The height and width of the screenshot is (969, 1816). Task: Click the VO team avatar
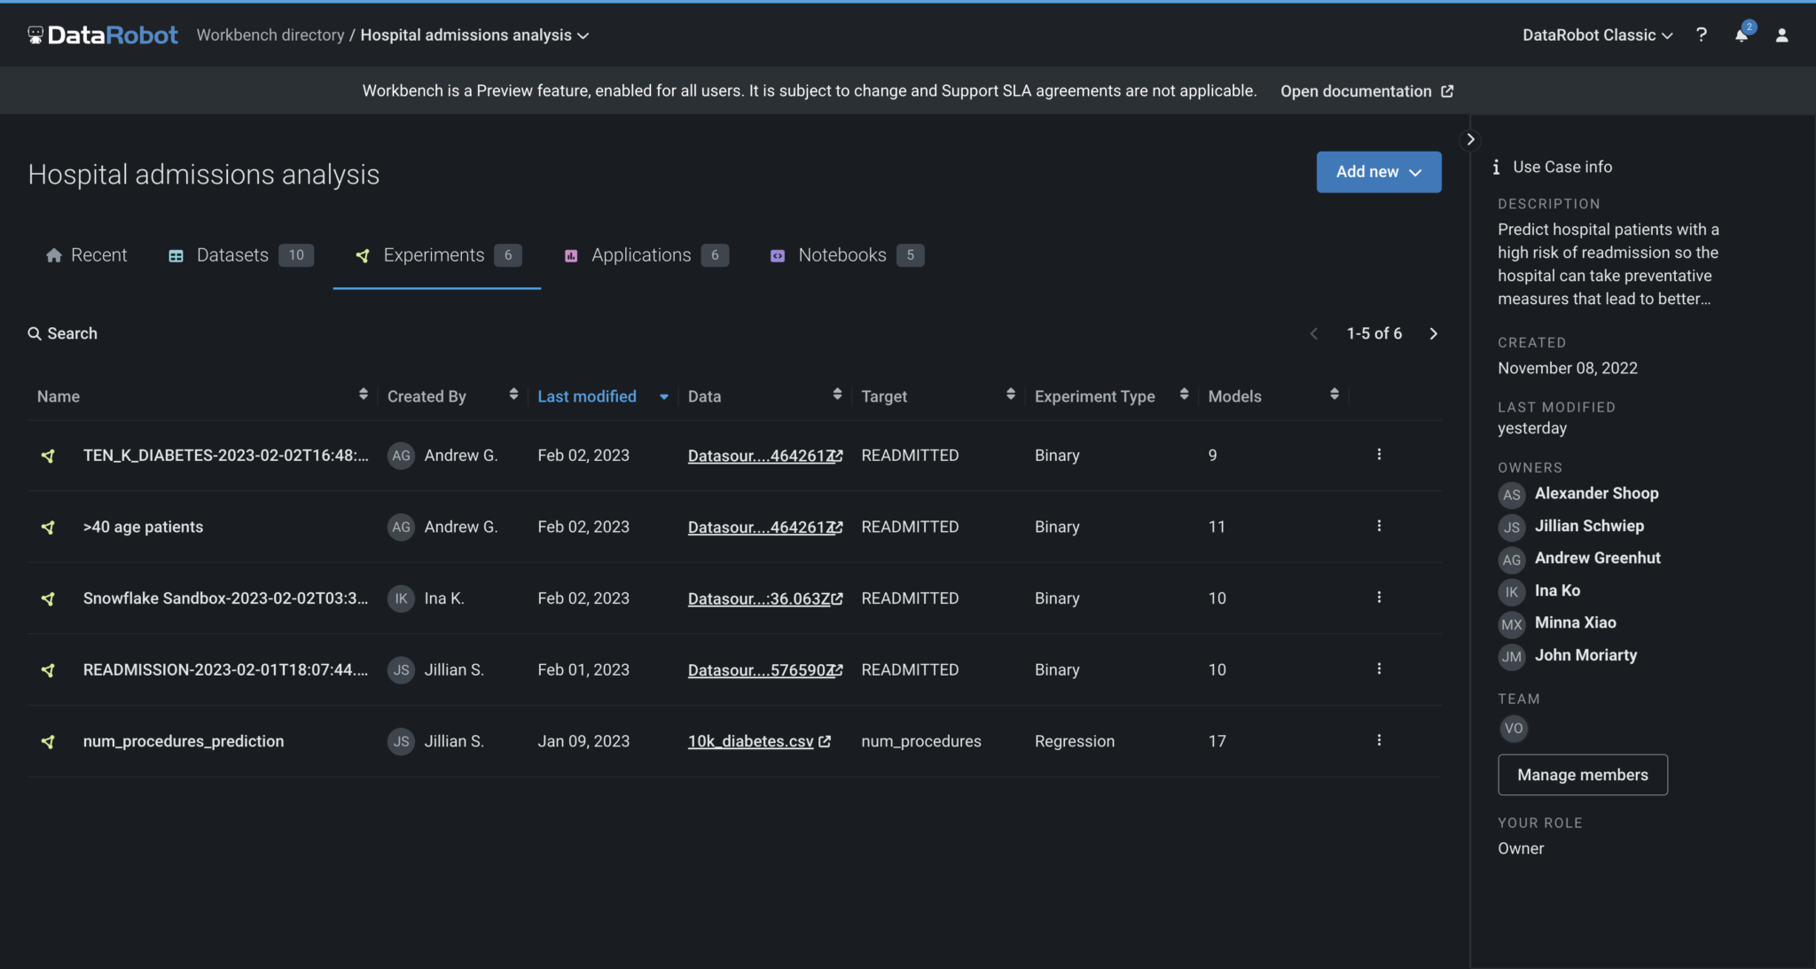[1514, 729]
